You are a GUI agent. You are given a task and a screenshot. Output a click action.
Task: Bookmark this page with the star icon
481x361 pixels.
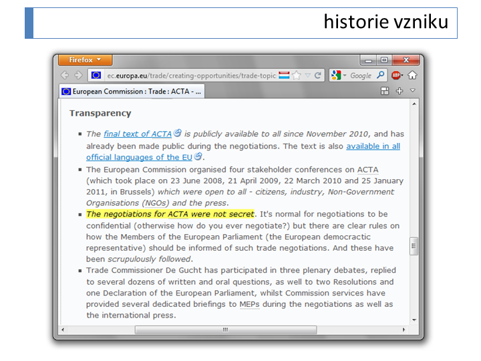click(x=297, y=76)
